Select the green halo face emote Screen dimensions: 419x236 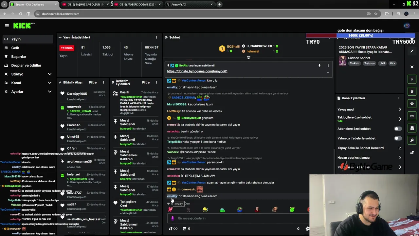point(292,209)
